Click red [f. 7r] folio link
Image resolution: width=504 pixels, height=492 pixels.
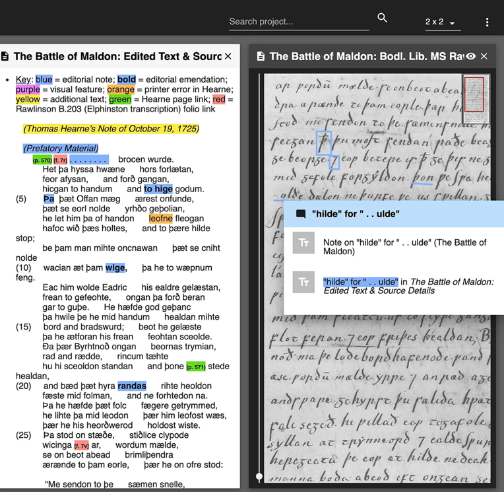pos(61,160)
